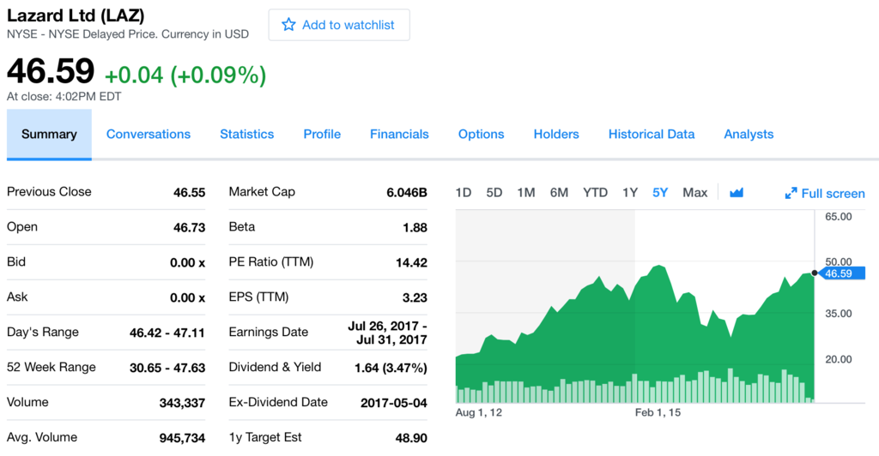The height and width of the screenshot is (456, 879).
Task: Click the Ex-Dividend Date label
Action: click(x=278, y=402)
